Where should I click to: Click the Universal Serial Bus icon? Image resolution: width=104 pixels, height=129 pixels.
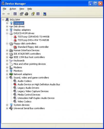11,108
